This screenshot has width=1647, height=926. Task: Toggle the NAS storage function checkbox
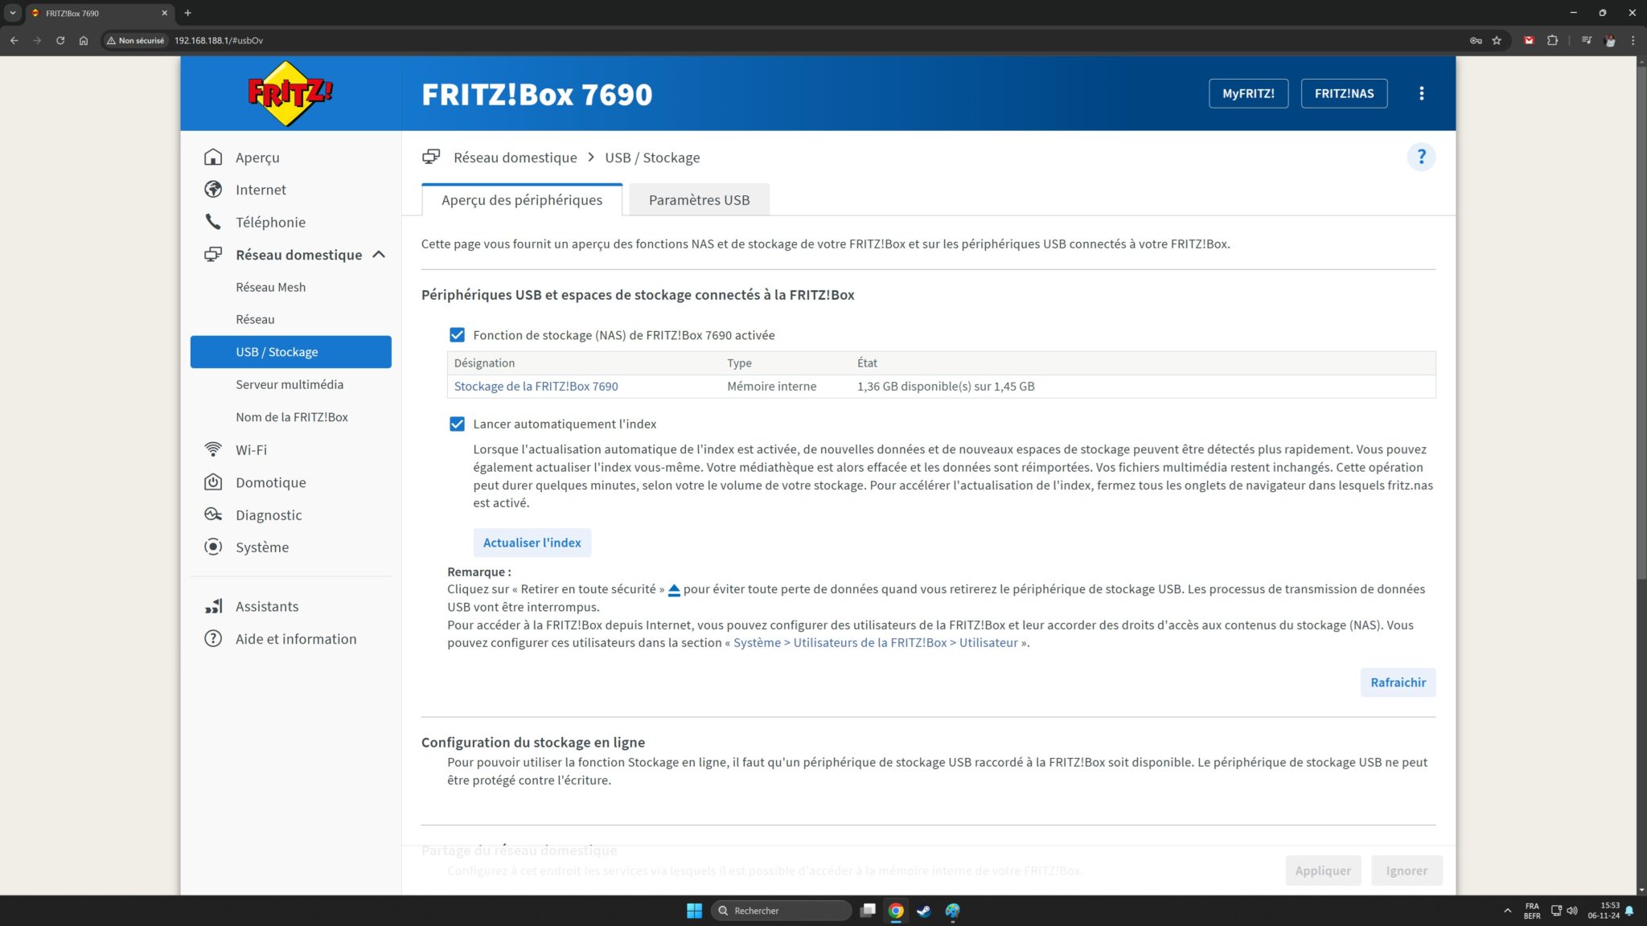coord(457,334)
